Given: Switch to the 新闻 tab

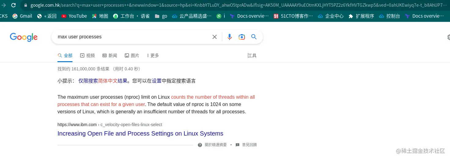Looking at the screenshot, I should (110, 55).
